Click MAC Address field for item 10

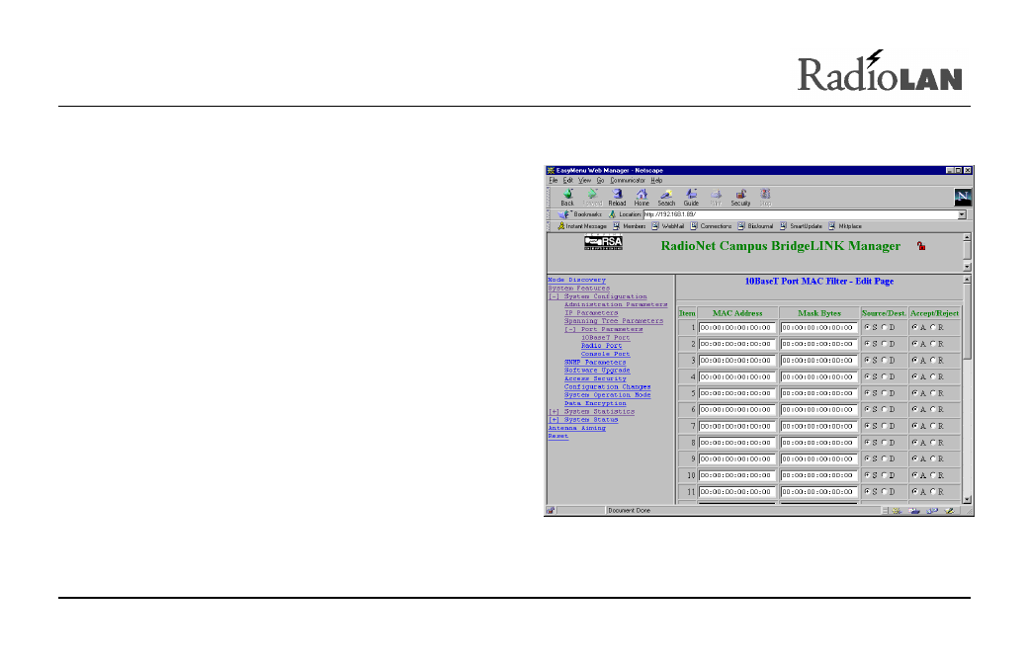point(737,475)
